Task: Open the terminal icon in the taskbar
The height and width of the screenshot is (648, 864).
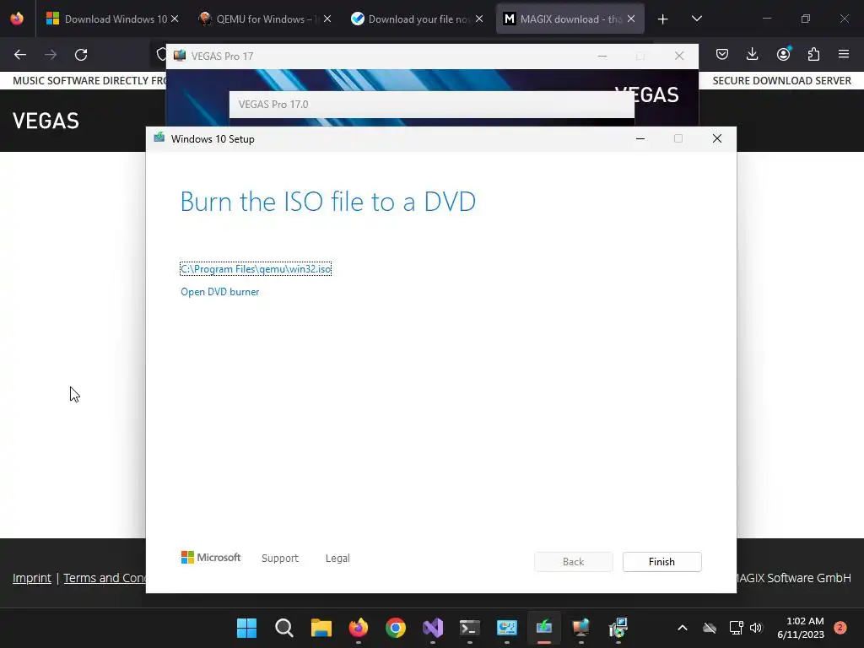Action: [469, 628]
